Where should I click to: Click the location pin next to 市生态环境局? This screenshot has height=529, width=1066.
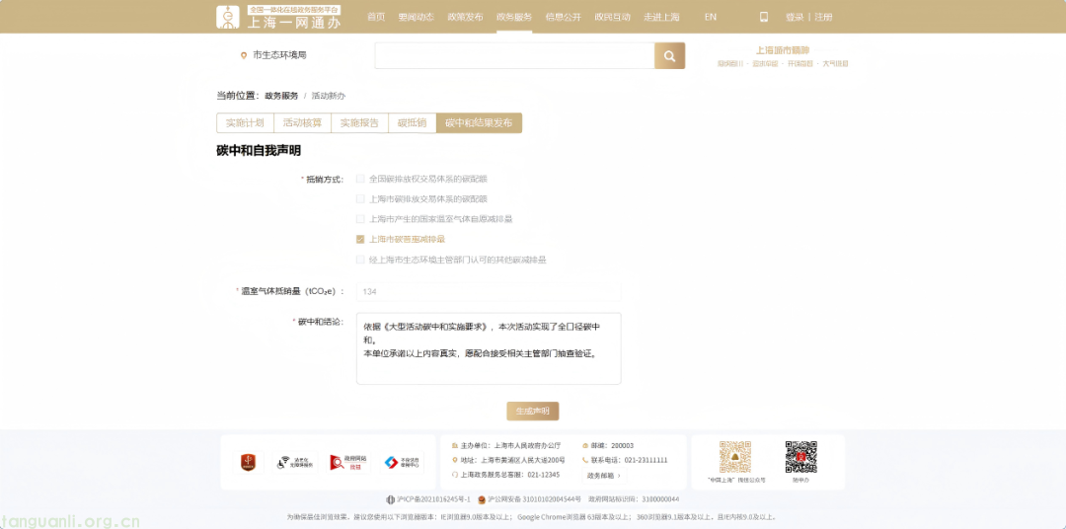click(244, 55)
